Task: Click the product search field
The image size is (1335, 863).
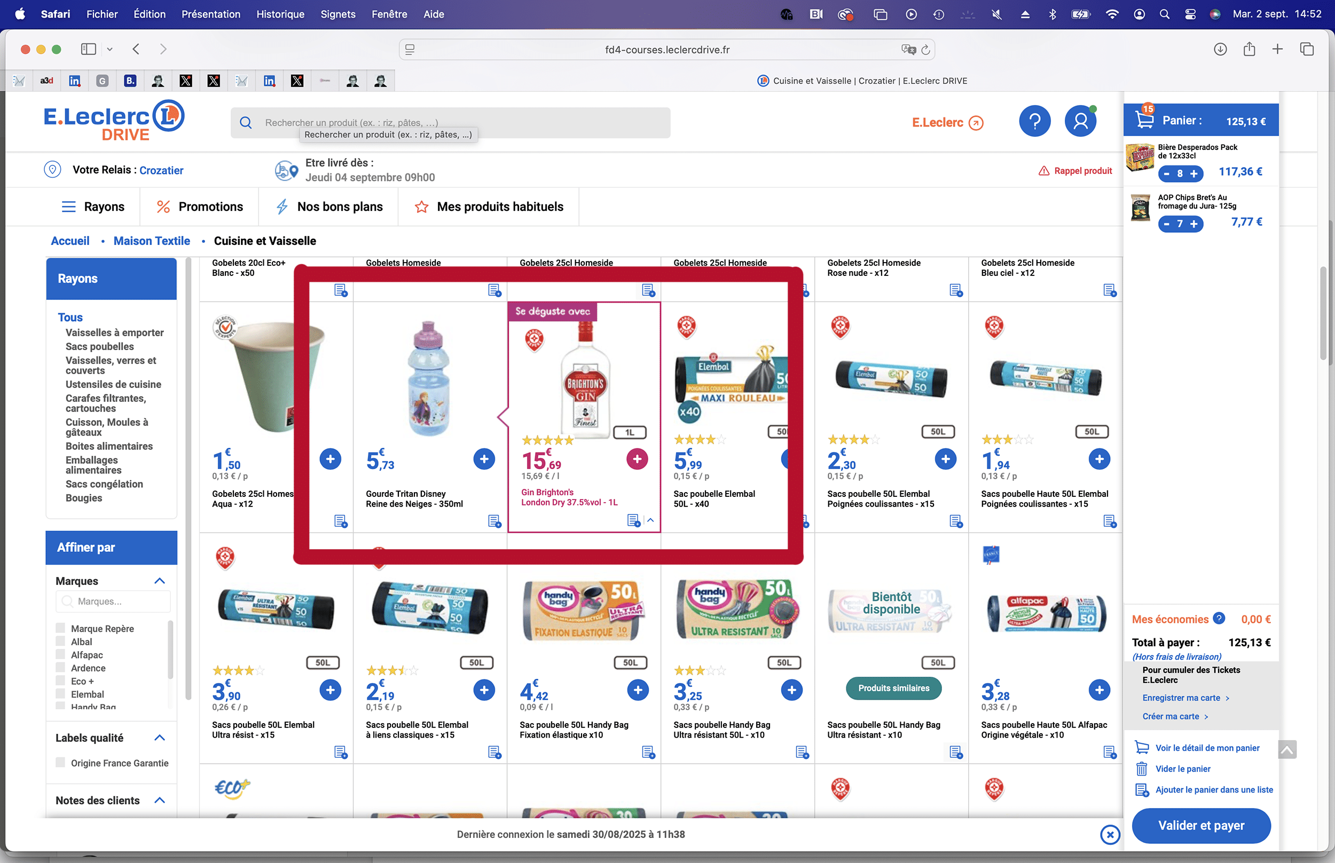Action: pos(450,123)
